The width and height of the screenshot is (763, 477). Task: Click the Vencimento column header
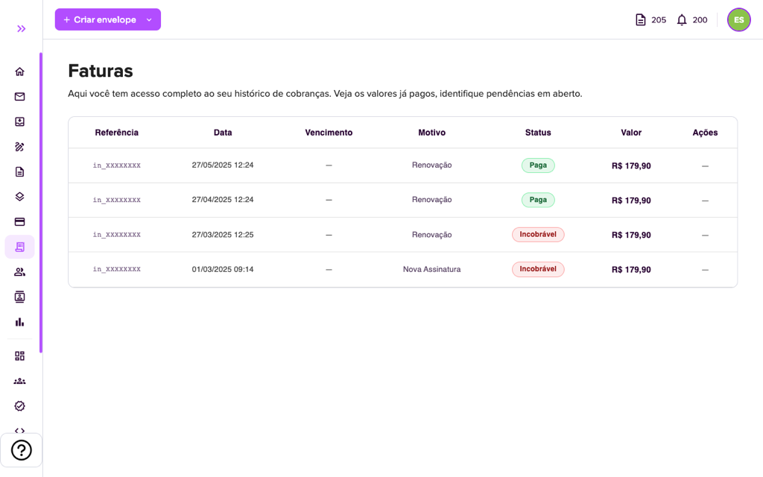(329, 133)
